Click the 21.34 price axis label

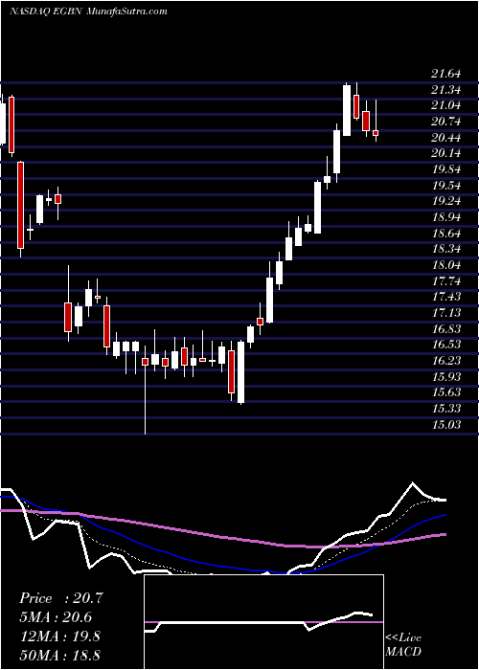tap(445, 90)
